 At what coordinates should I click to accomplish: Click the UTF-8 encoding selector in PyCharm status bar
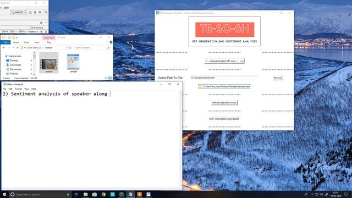[22, 32]
